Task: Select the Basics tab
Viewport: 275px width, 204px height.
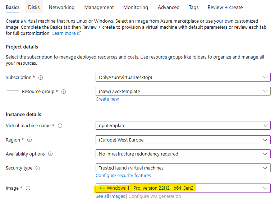Action: (13, 7)
